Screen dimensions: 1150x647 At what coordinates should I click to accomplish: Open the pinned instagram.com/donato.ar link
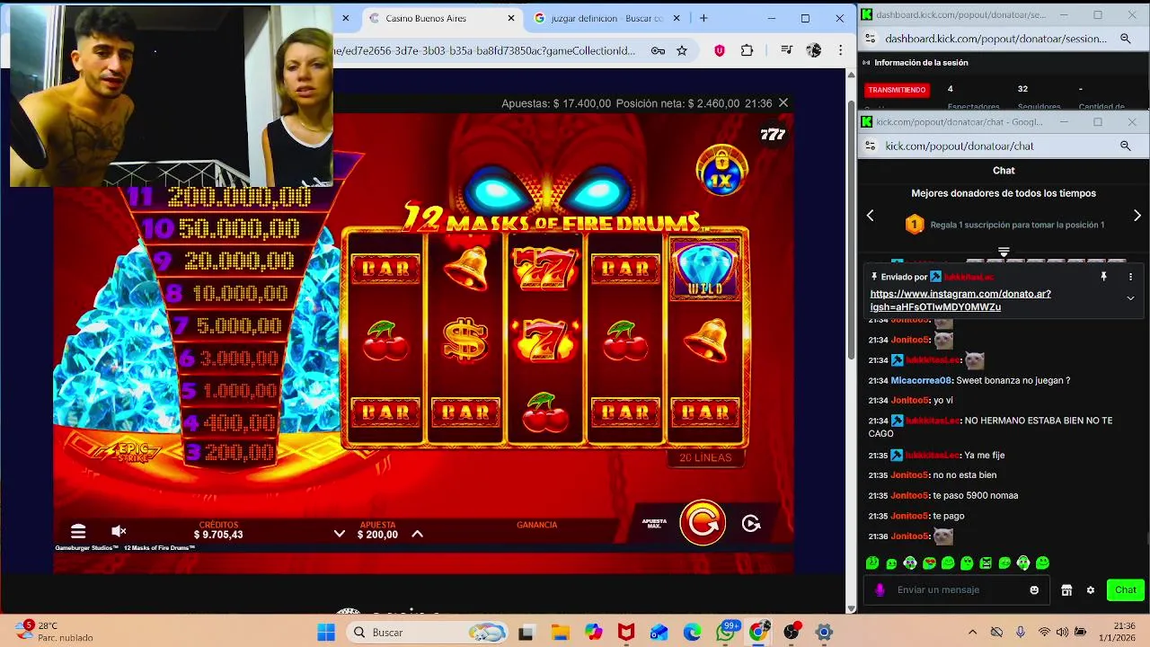point(960,300)
